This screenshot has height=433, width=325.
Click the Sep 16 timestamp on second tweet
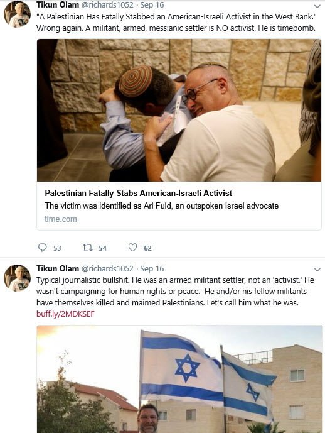[152, 268]
